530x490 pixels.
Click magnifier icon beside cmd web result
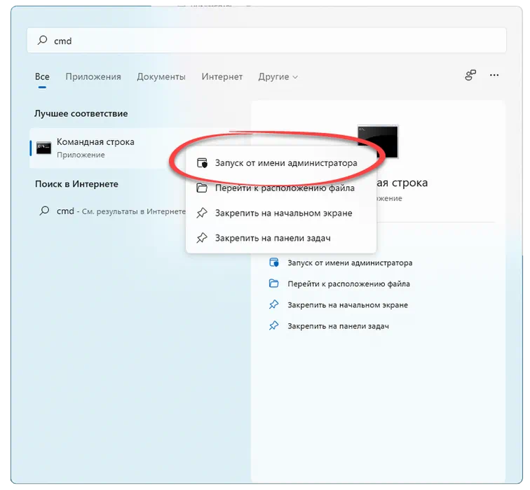click(x=44, y=211)
